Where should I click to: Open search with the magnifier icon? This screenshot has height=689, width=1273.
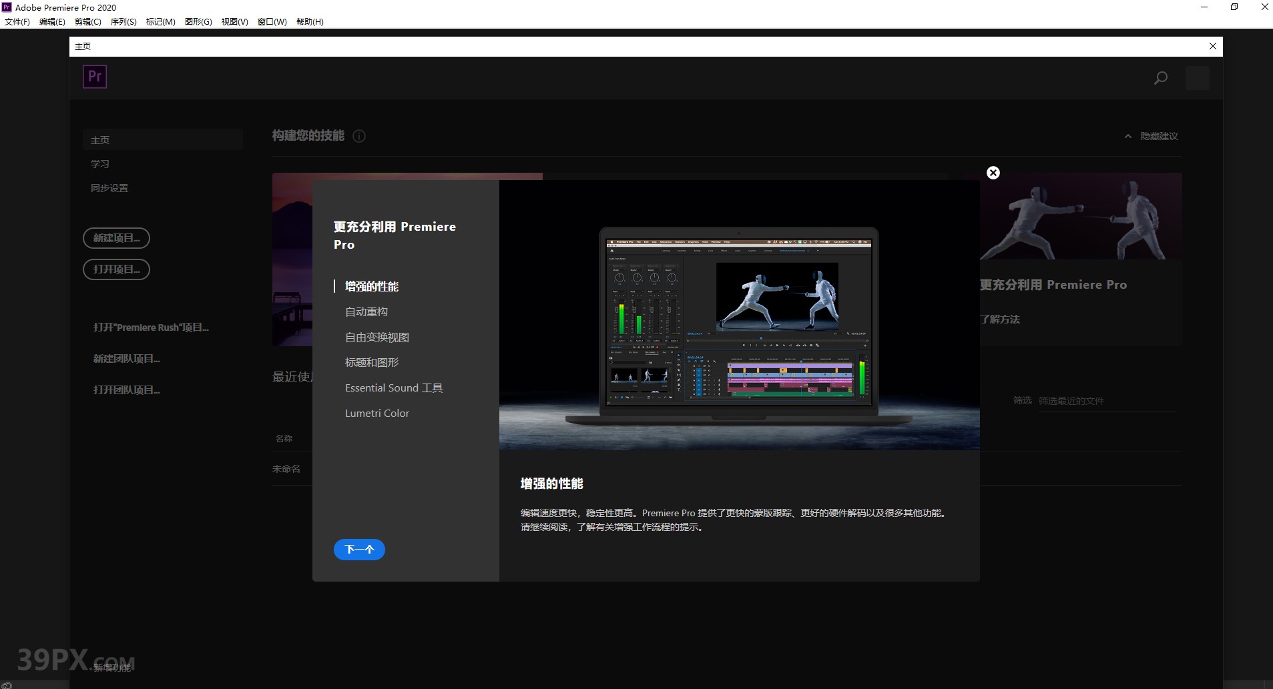pyautogui.click(x=1161, y=78)
